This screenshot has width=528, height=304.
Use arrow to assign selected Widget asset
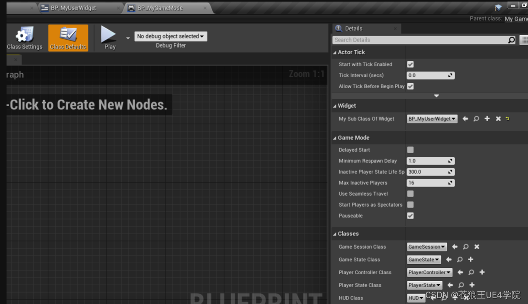point(465,118)
